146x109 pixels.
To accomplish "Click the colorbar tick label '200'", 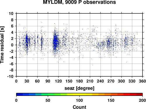I will [142, 100].
